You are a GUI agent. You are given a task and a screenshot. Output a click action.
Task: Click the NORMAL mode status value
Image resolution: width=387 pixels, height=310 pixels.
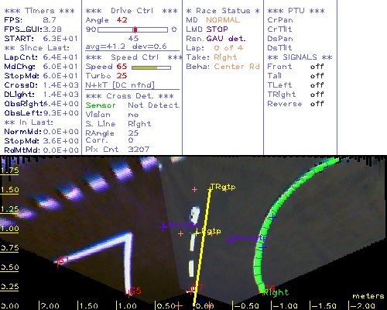pos(223,20)
